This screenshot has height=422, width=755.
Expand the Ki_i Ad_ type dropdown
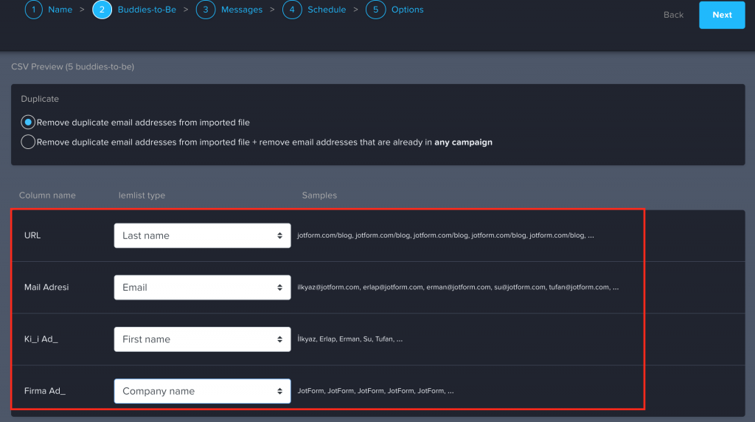[202, 339]
